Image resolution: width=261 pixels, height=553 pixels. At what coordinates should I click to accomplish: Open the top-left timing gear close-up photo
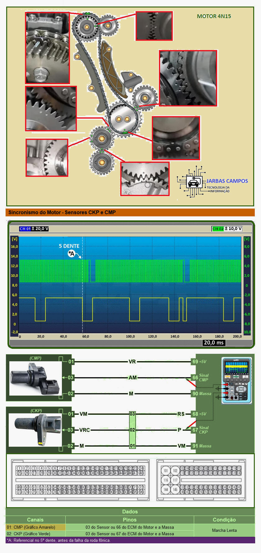pyautogui.click(x=48, y=48)
